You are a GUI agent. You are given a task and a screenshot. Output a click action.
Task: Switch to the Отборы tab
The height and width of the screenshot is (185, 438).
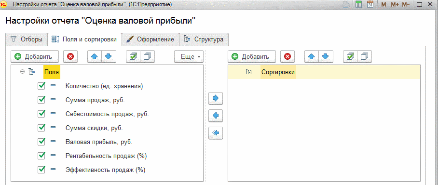point(27,40)
